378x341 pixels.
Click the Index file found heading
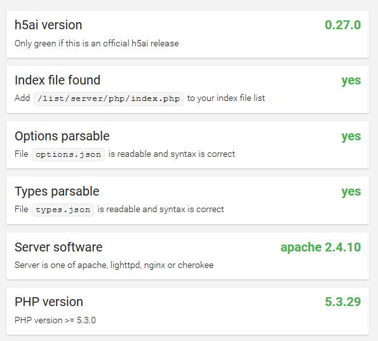coord(57,80)
